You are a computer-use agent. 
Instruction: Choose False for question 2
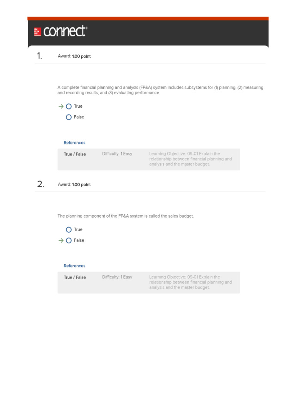69,240
